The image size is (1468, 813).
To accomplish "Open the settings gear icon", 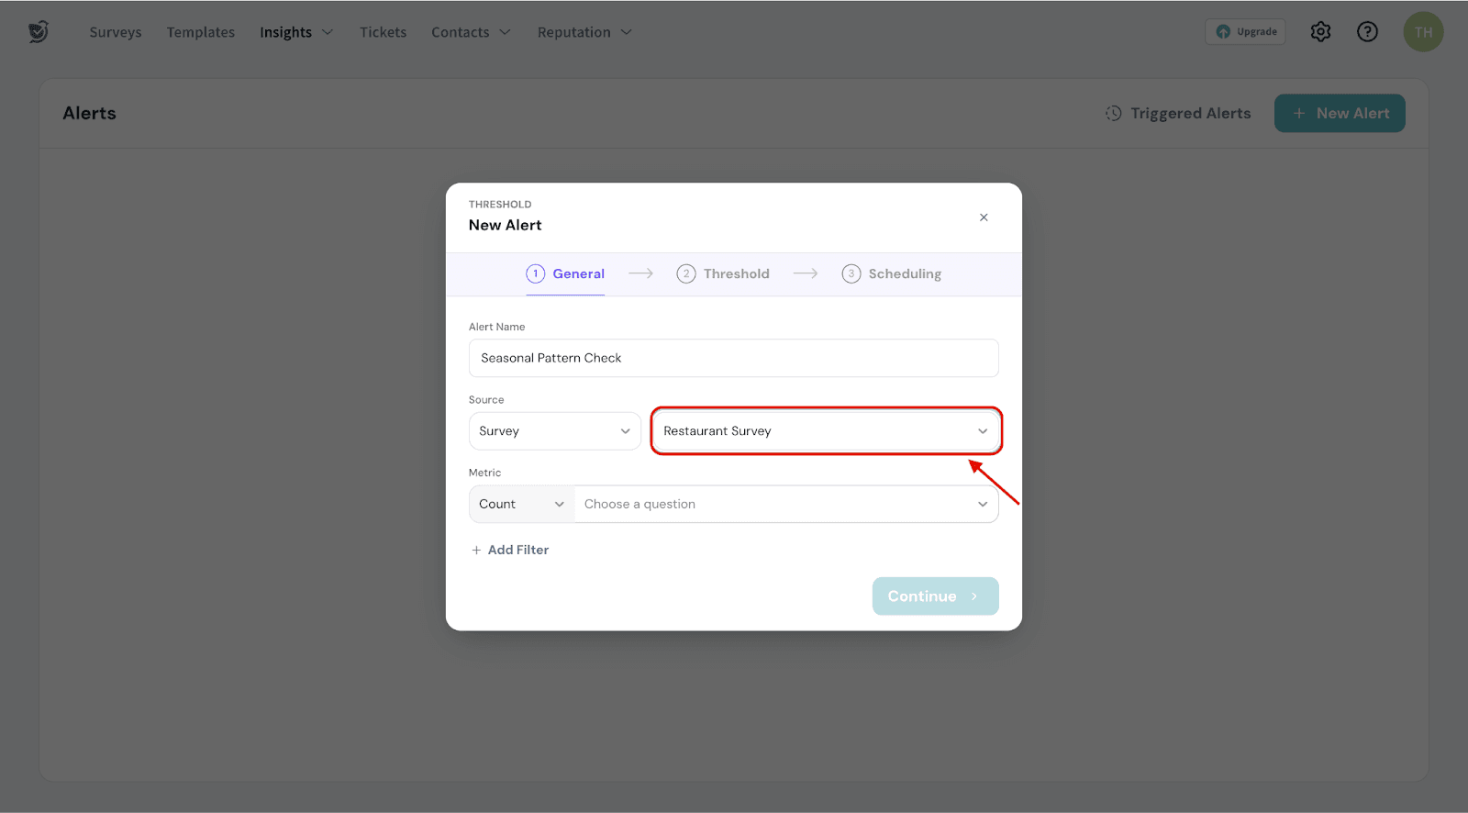I will pyautogui.click(x=1320, y=32).
